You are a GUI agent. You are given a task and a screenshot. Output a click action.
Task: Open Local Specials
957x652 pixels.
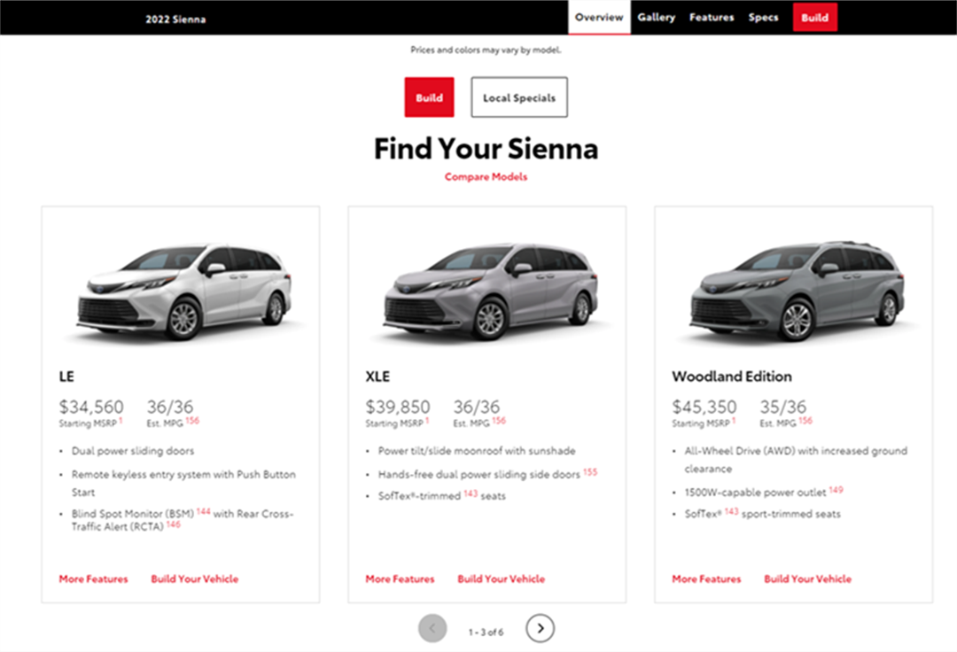pos(519,97)
